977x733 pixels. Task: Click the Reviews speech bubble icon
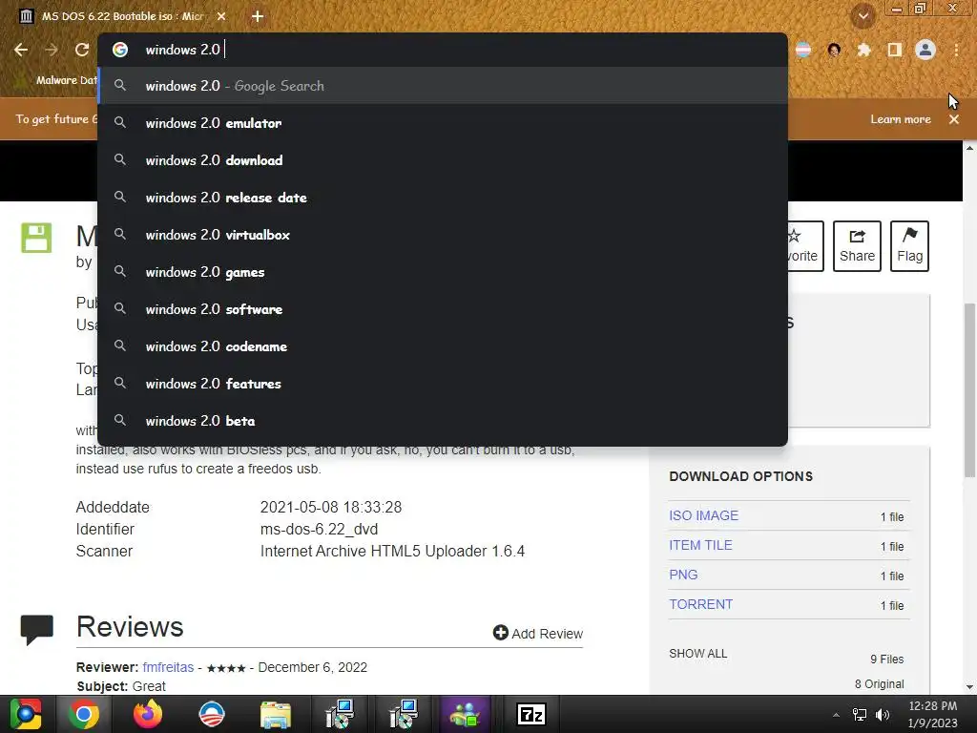coord(37,629)
